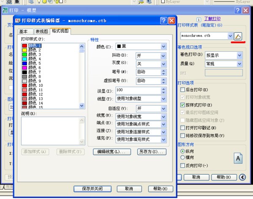This screenshot has height=199, width=253.
Task: Click the help question mark in Print dialog title bar
Action: 238,10
